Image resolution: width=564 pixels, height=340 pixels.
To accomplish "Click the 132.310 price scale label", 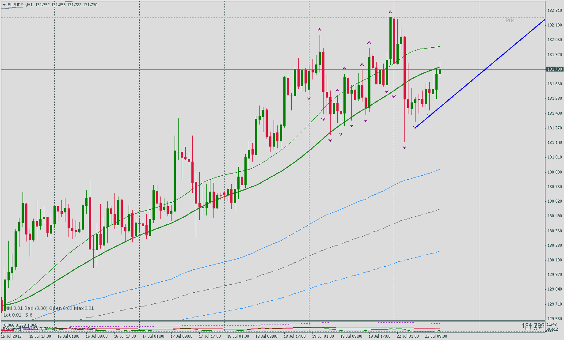I will point(554,10).
